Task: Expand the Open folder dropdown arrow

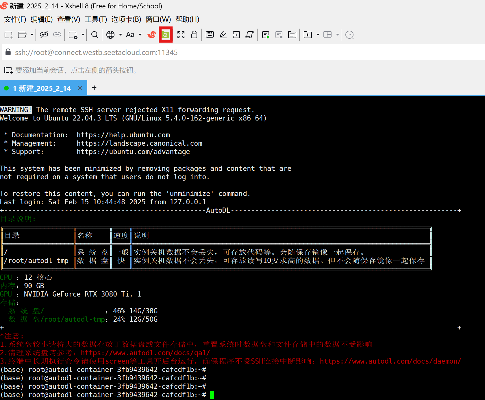Action: tap(32, 35)
